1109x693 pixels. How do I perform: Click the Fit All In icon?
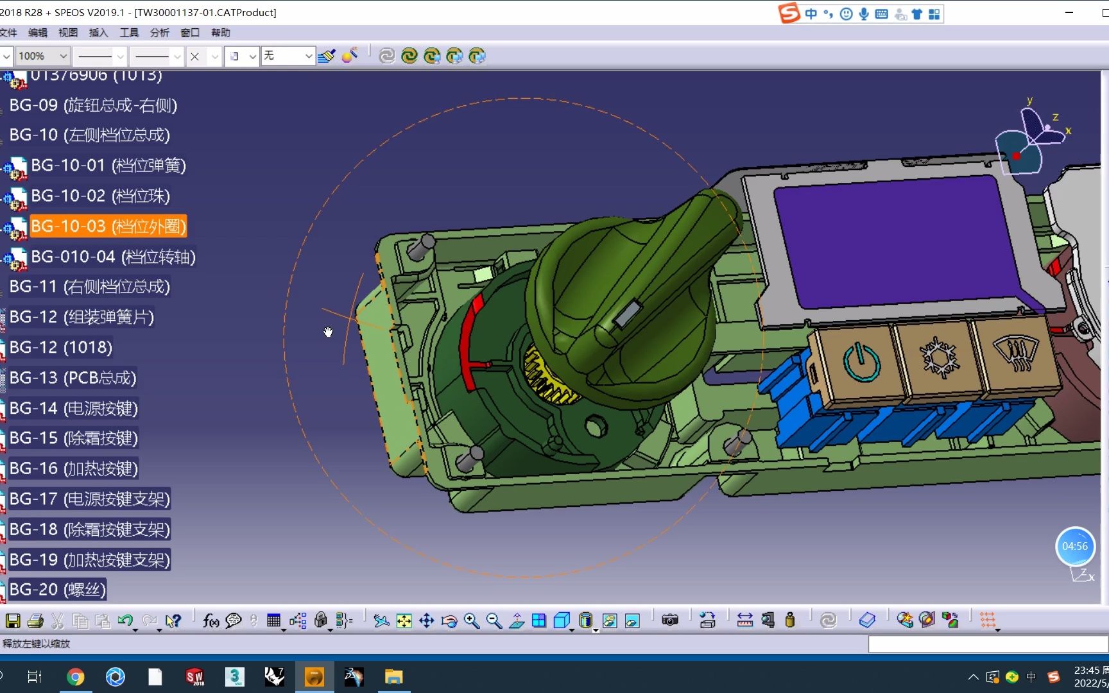pyautogui.click(x=404, y=620)
